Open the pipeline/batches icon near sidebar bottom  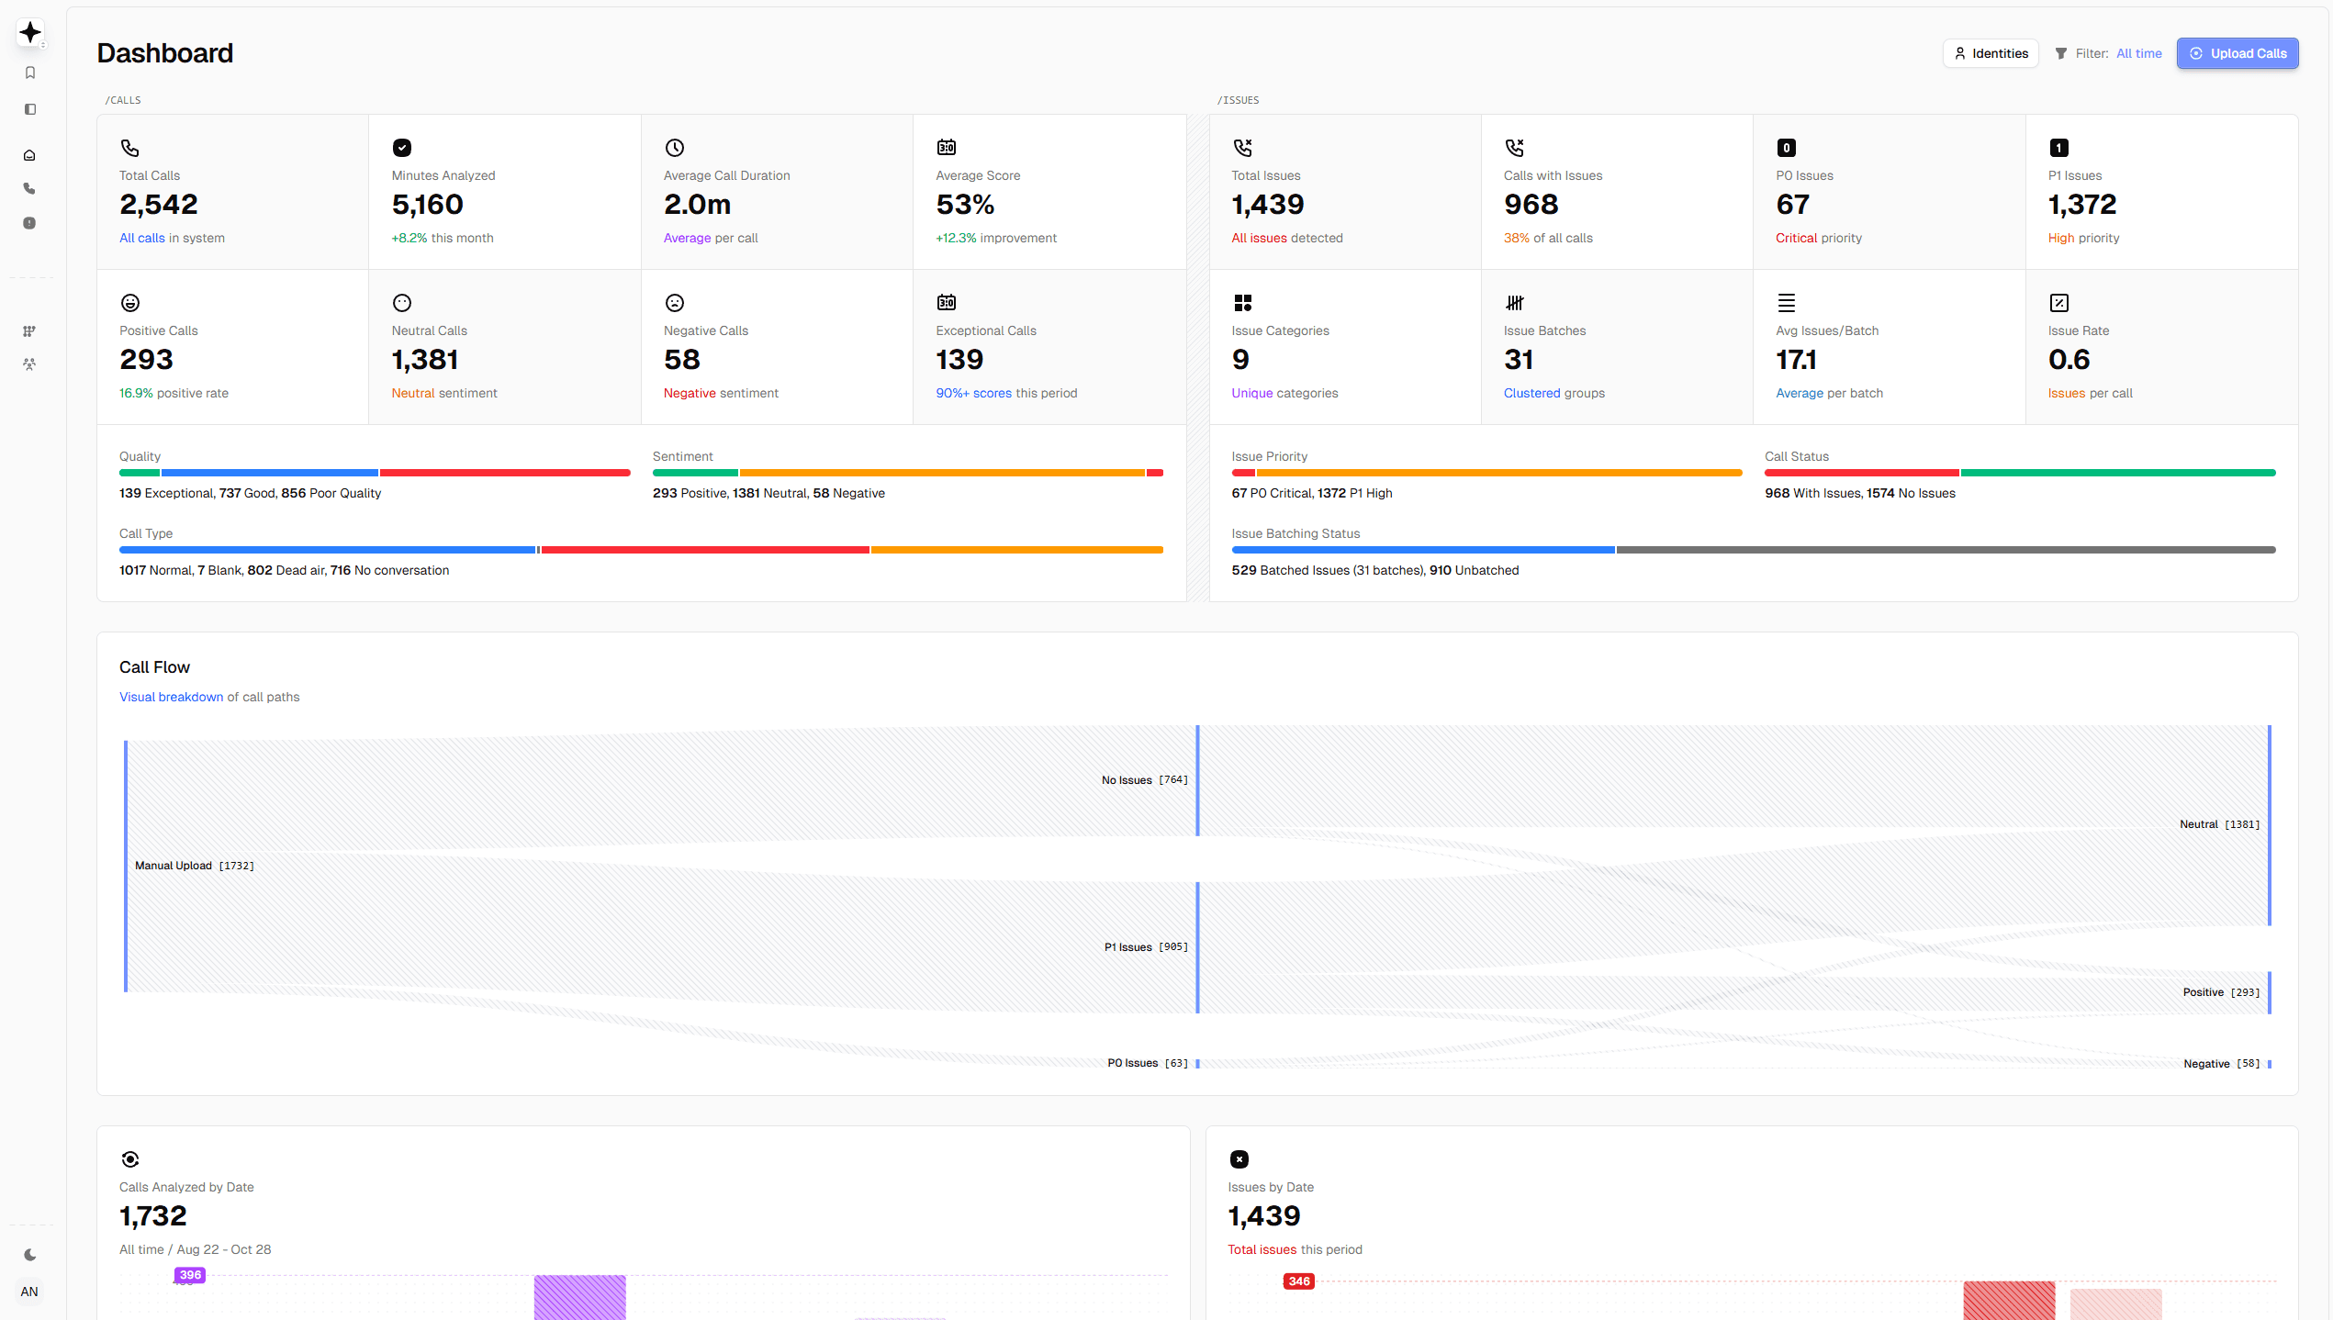[29, 331]
